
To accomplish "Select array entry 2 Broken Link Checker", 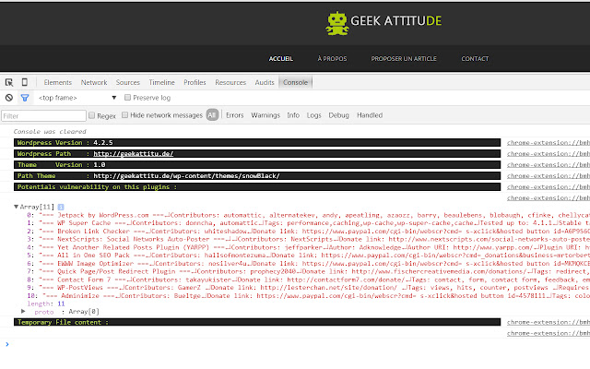I will coord(309,232).
